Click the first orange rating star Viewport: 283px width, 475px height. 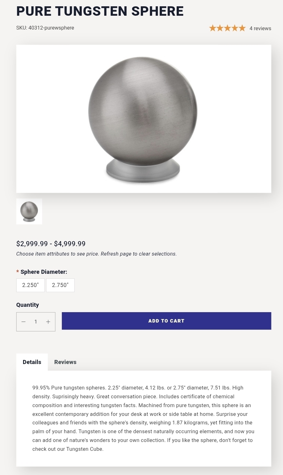[x=213, y=28]
